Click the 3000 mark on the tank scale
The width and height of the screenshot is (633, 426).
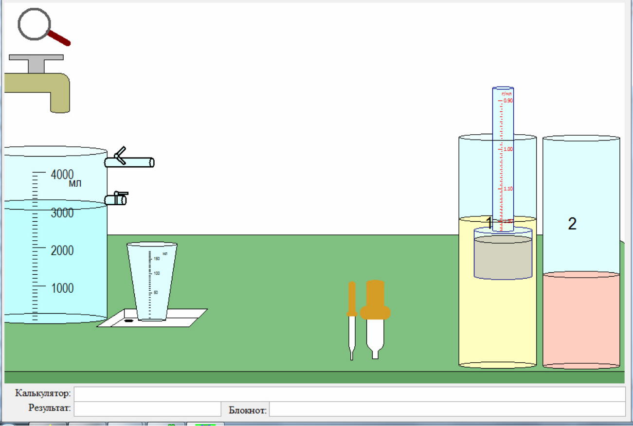[x=62, y=213]
